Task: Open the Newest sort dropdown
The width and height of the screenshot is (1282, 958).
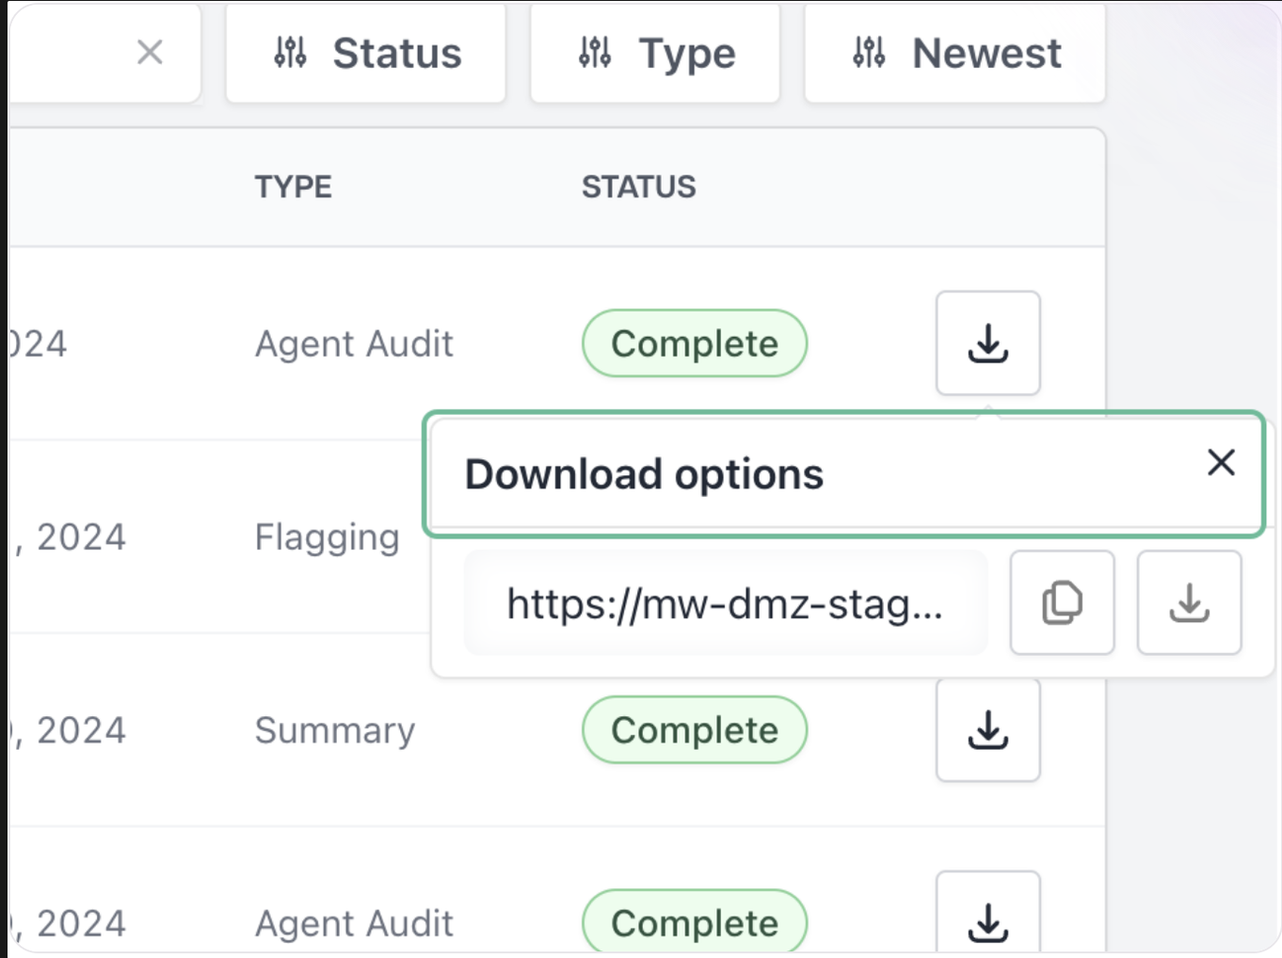Action: pyautogui.click(x=954, y=54)
